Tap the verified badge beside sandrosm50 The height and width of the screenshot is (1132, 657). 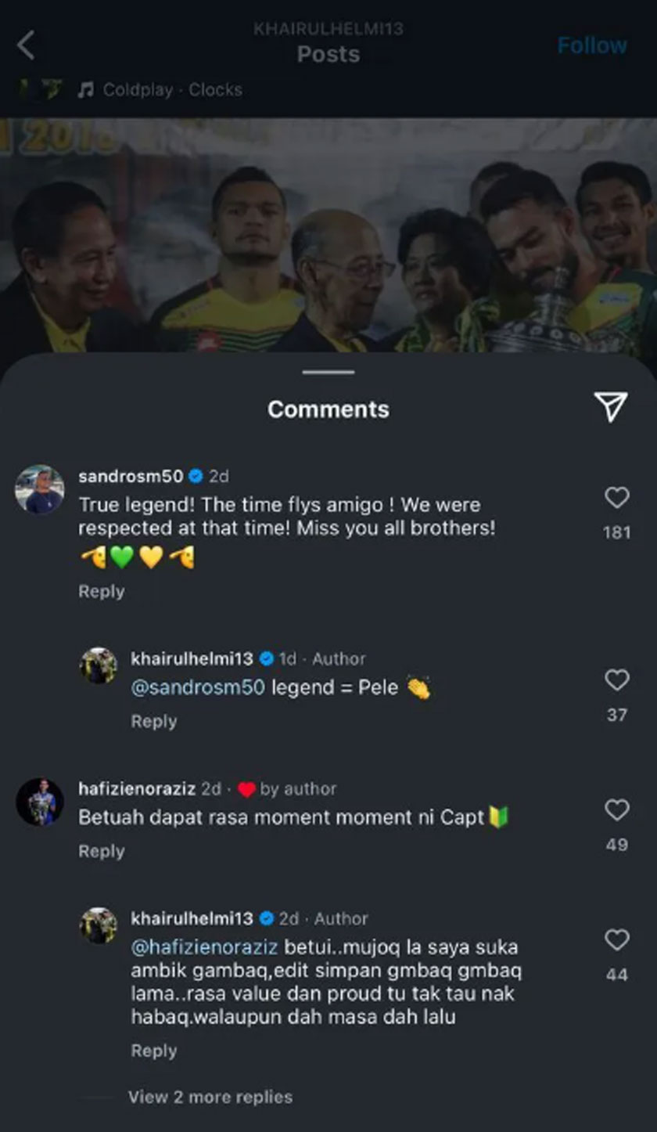[x=196, y=476]
